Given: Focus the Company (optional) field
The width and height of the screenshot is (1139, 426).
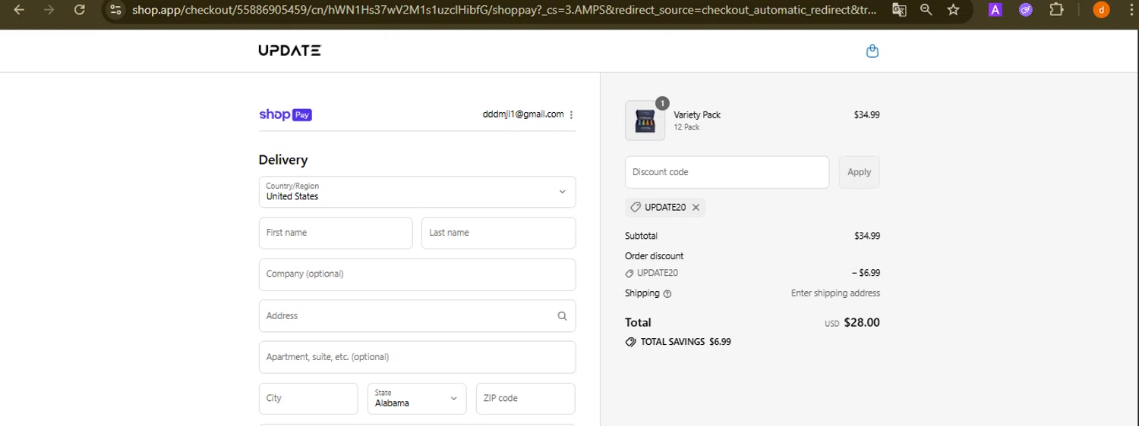Looking at the screenshot, I should click(x=417, y=274).
